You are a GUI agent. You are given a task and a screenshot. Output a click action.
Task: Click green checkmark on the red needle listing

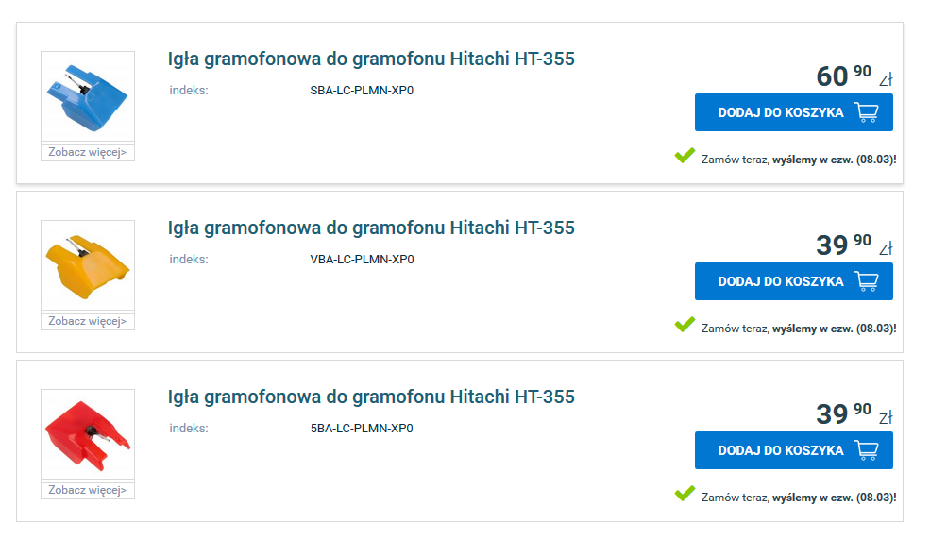685,494
